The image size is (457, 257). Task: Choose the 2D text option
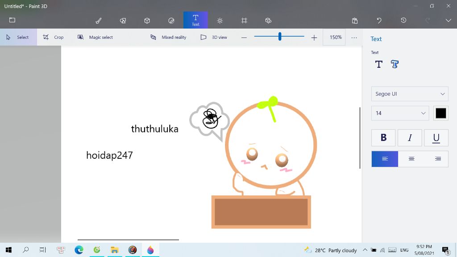(x=378, y=64)
